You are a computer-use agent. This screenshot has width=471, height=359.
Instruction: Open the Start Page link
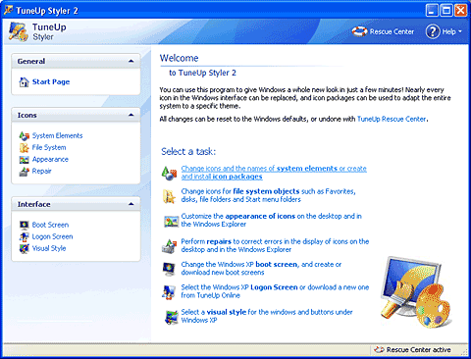51,81
